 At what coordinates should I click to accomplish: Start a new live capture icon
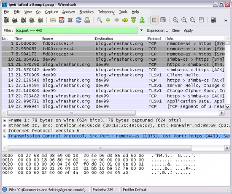click(23, 20)
